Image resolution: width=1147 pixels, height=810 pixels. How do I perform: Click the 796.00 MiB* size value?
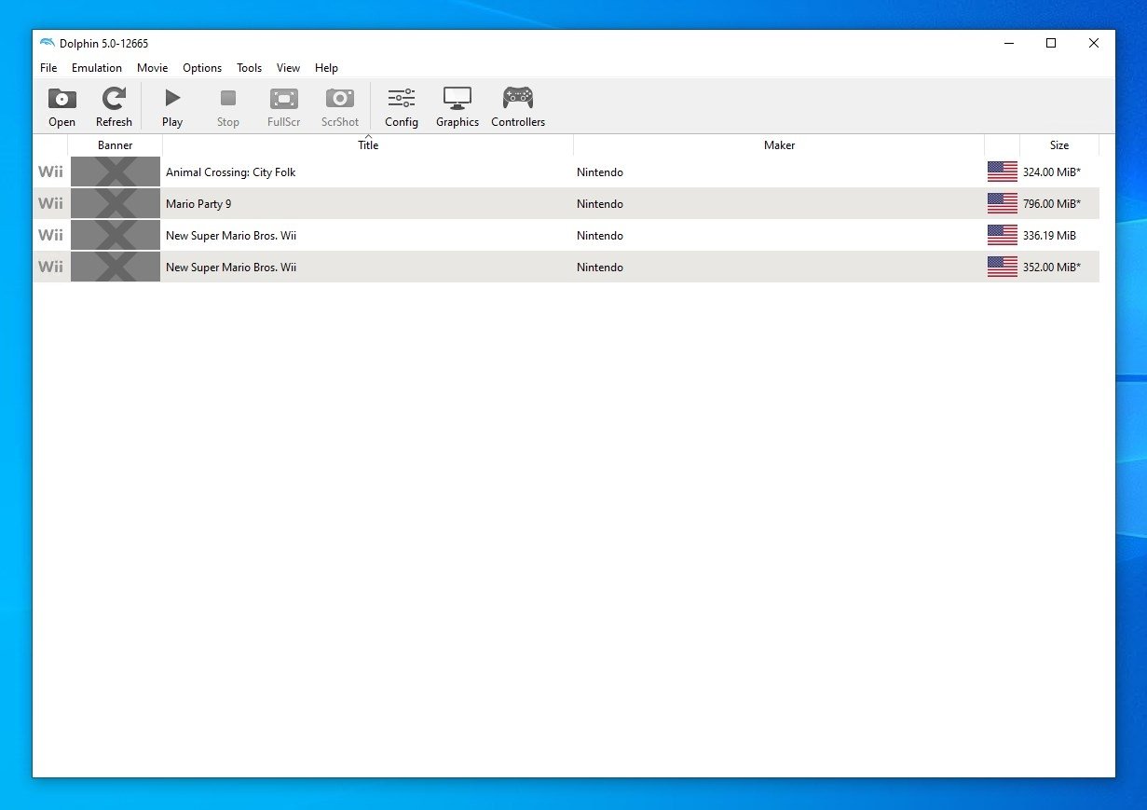[1052, 204]
